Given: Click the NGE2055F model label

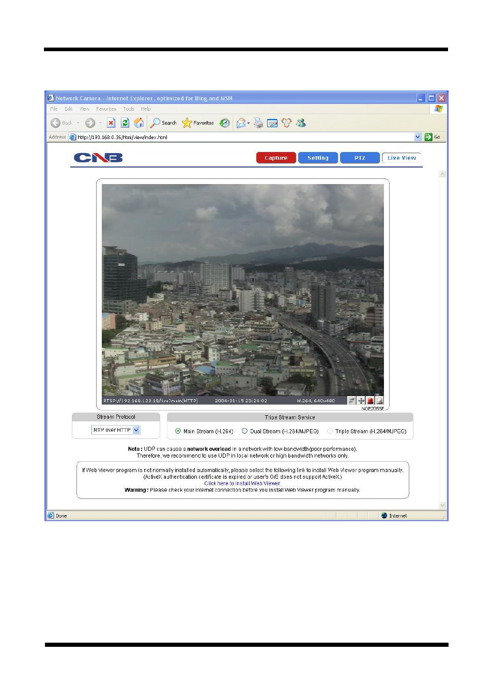Looking at the screenshot, I should coord(373,408).
